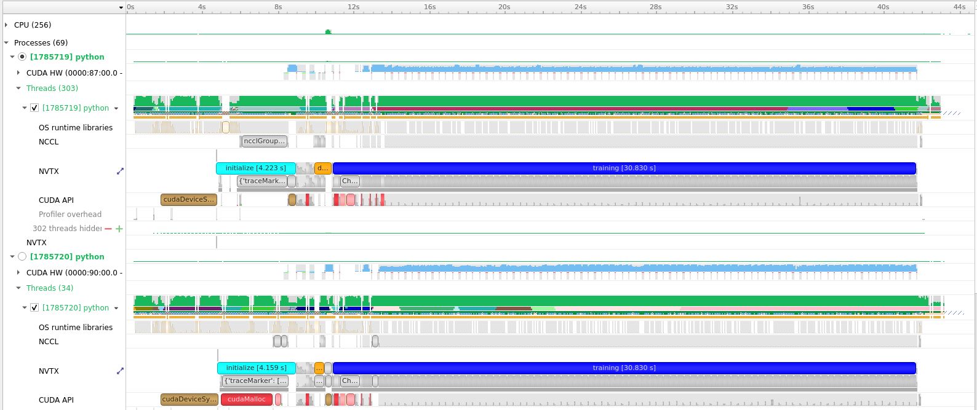
Task: Select the radio button for process 1785719
Action: click(x=22, y=57)
